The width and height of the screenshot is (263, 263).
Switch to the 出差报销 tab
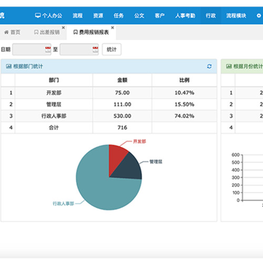(47, 32)
